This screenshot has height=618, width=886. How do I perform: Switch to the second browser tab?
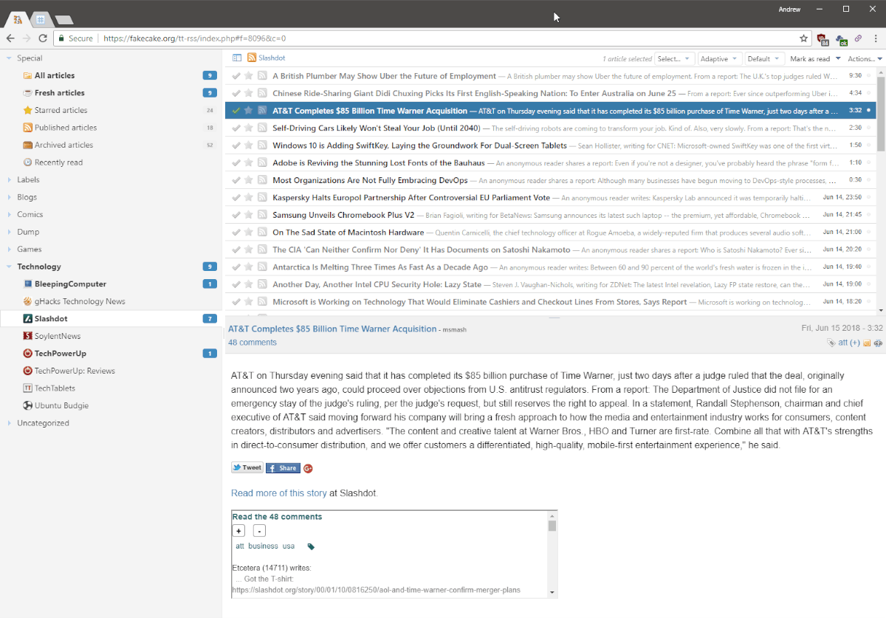click(41, 19)
